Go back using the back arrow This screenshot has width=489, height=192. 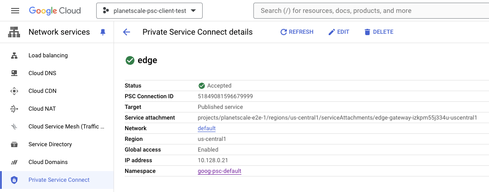pos(126,32)
